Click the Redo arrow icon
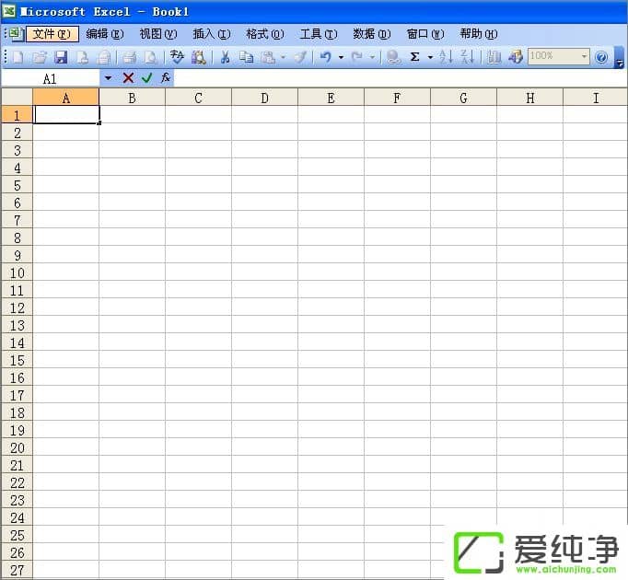This screenshot has width=628, height=580. 357,57
